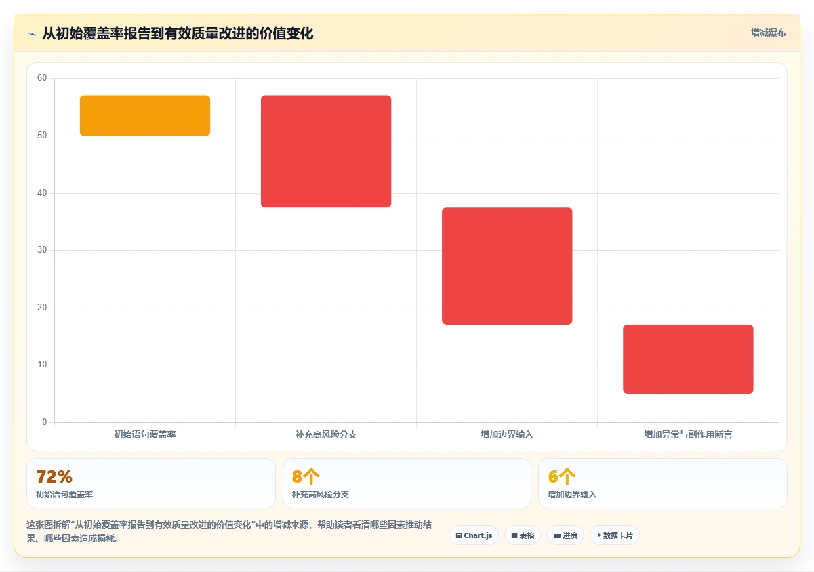
Task: Click the x-axis label 增加边界输入
Action: pos(507,434)
